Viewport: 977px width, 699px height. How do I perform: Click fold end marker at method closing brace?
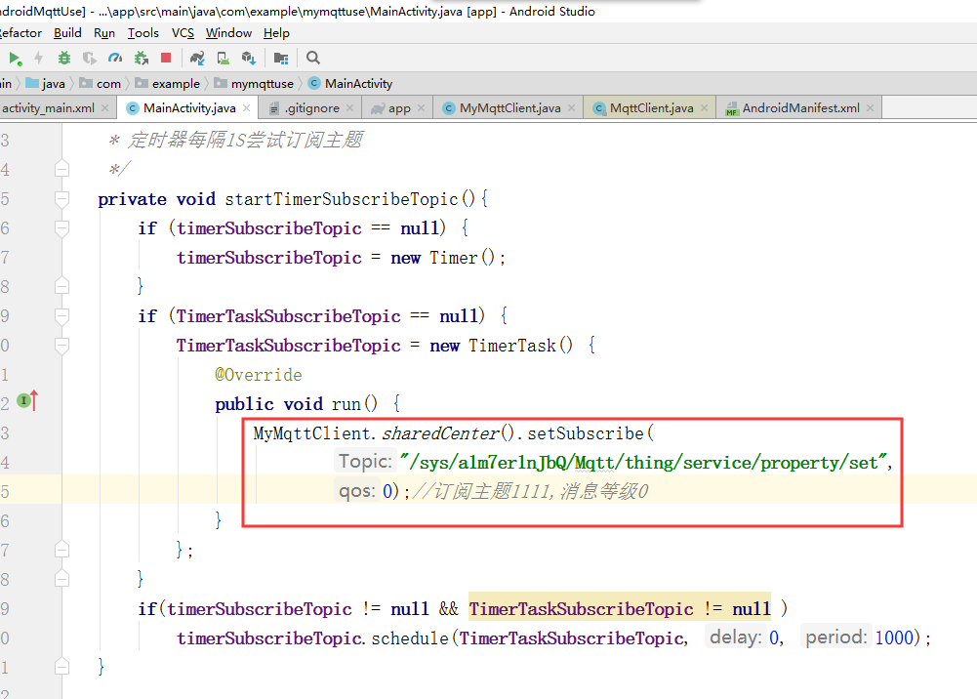61,667
